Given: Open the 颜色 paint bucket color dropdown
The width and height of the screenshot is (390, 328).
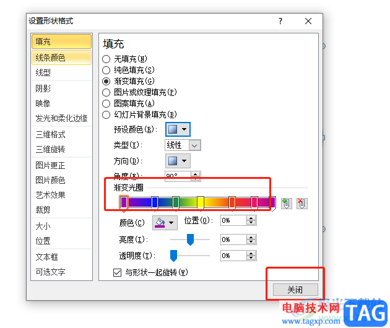Looking at the screenshot, I should [x=165, y=223].
